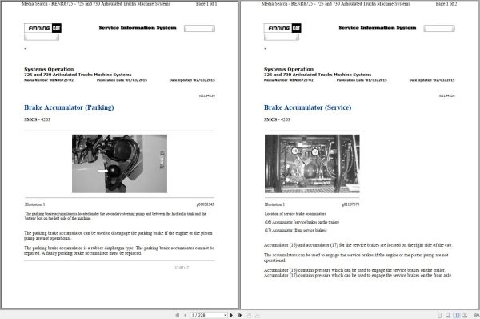Click '(17) Accumulator' legend line
Screen dimensions: 480x319
tap(295, 230)
